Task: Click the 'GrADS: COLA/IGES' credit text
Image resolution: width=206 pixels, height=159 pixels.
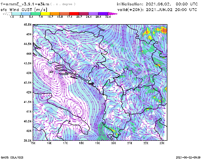Action: click(x=12, y=157)
